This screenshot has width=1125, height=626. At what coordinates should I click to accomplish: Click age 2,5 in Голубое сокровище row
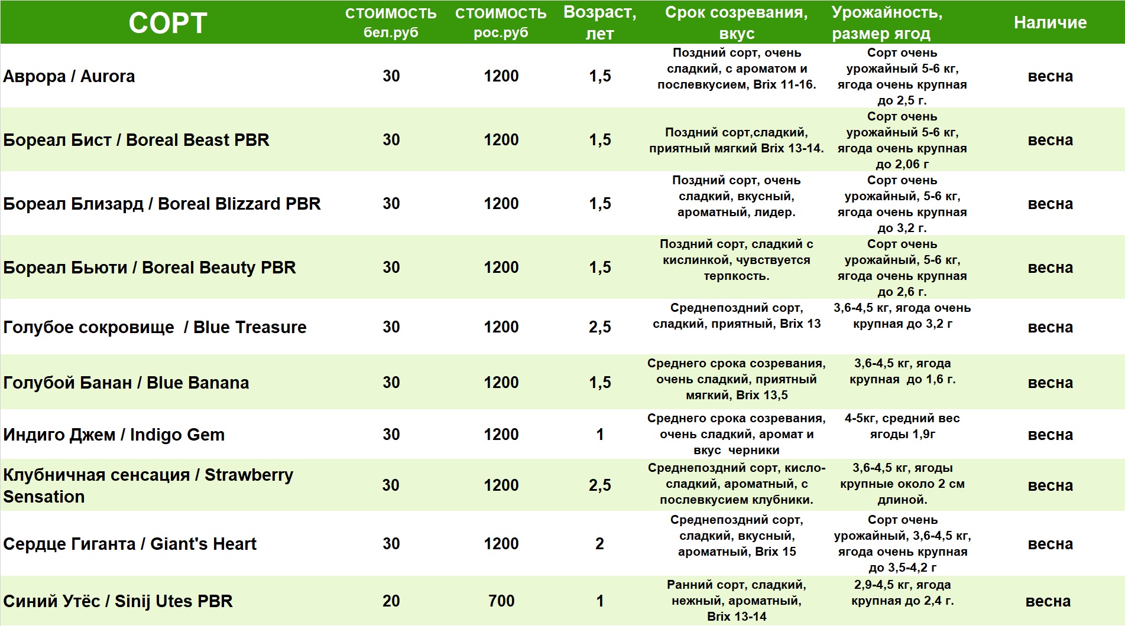click(599, 327)
